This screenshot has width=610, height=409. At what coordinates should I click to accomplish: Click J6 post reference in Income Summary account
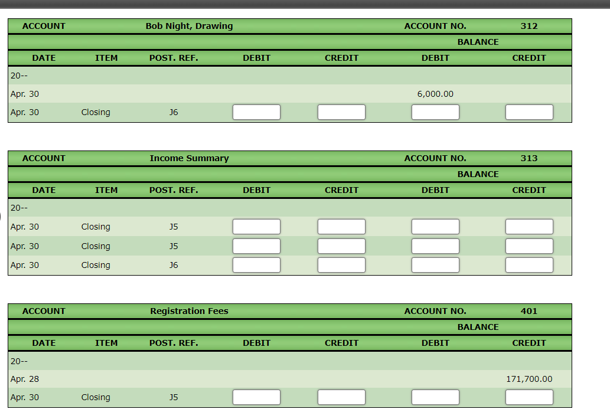[174, 265]
